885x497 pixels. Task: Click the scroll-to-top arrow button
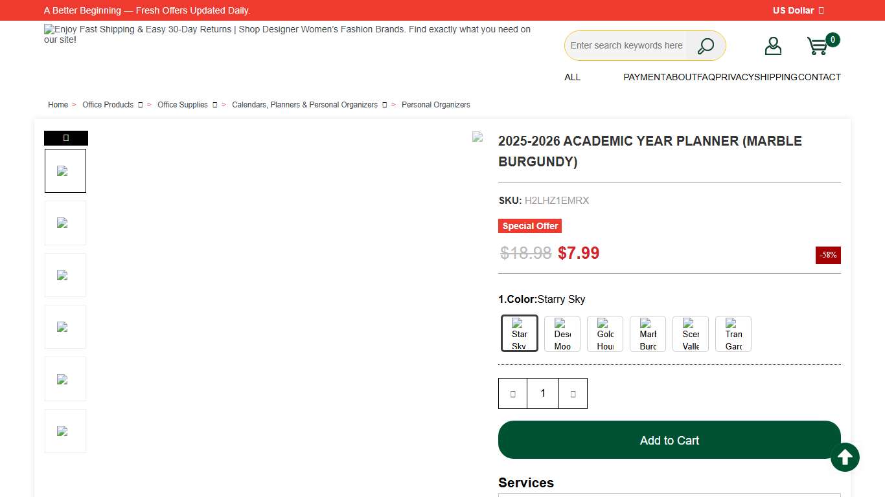845,458
